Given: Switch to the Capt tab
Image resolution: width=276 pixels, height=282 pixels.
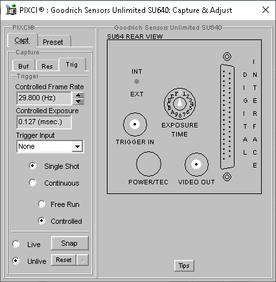Looking at the screenshot, I should (x=22, y=40).
